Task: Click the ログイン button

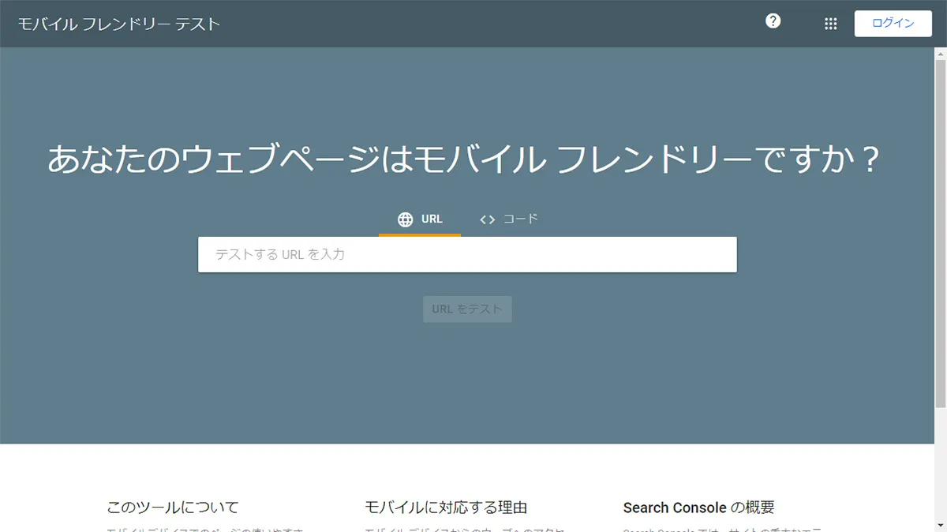Action: click(893, 23)
